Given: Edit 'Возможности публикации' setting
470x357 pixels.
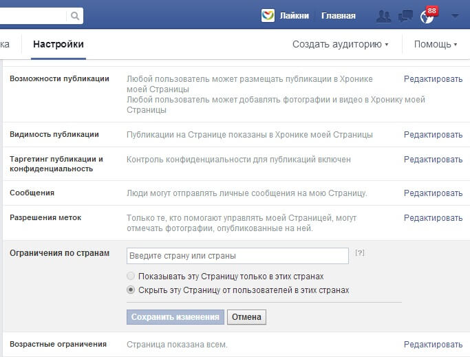Looking at the screenshot, I should click(x=433, y=79).
